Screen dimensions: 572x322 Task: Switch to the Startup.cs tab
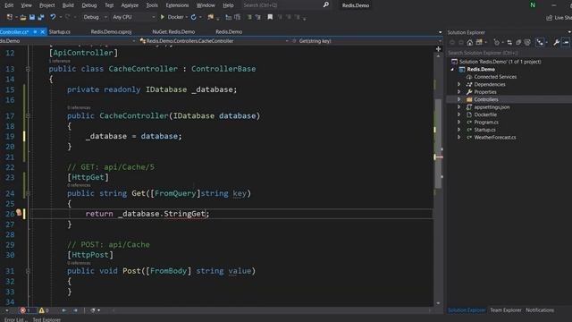pyautogui.click(x=60, y=32)
